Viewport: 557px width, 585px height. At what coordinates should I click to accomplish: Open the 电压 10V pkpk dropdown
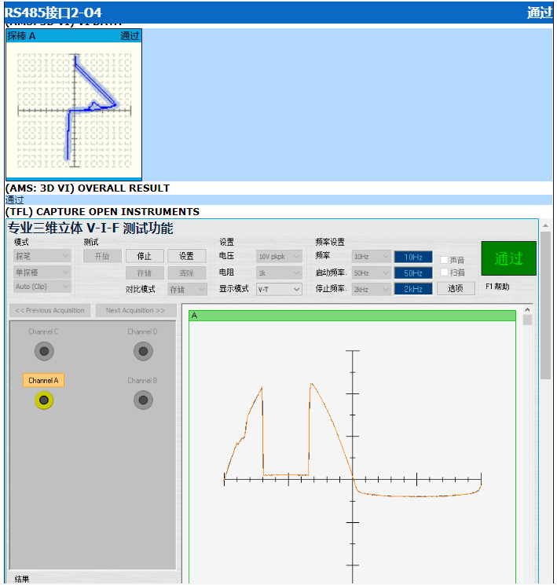[279, 256]
